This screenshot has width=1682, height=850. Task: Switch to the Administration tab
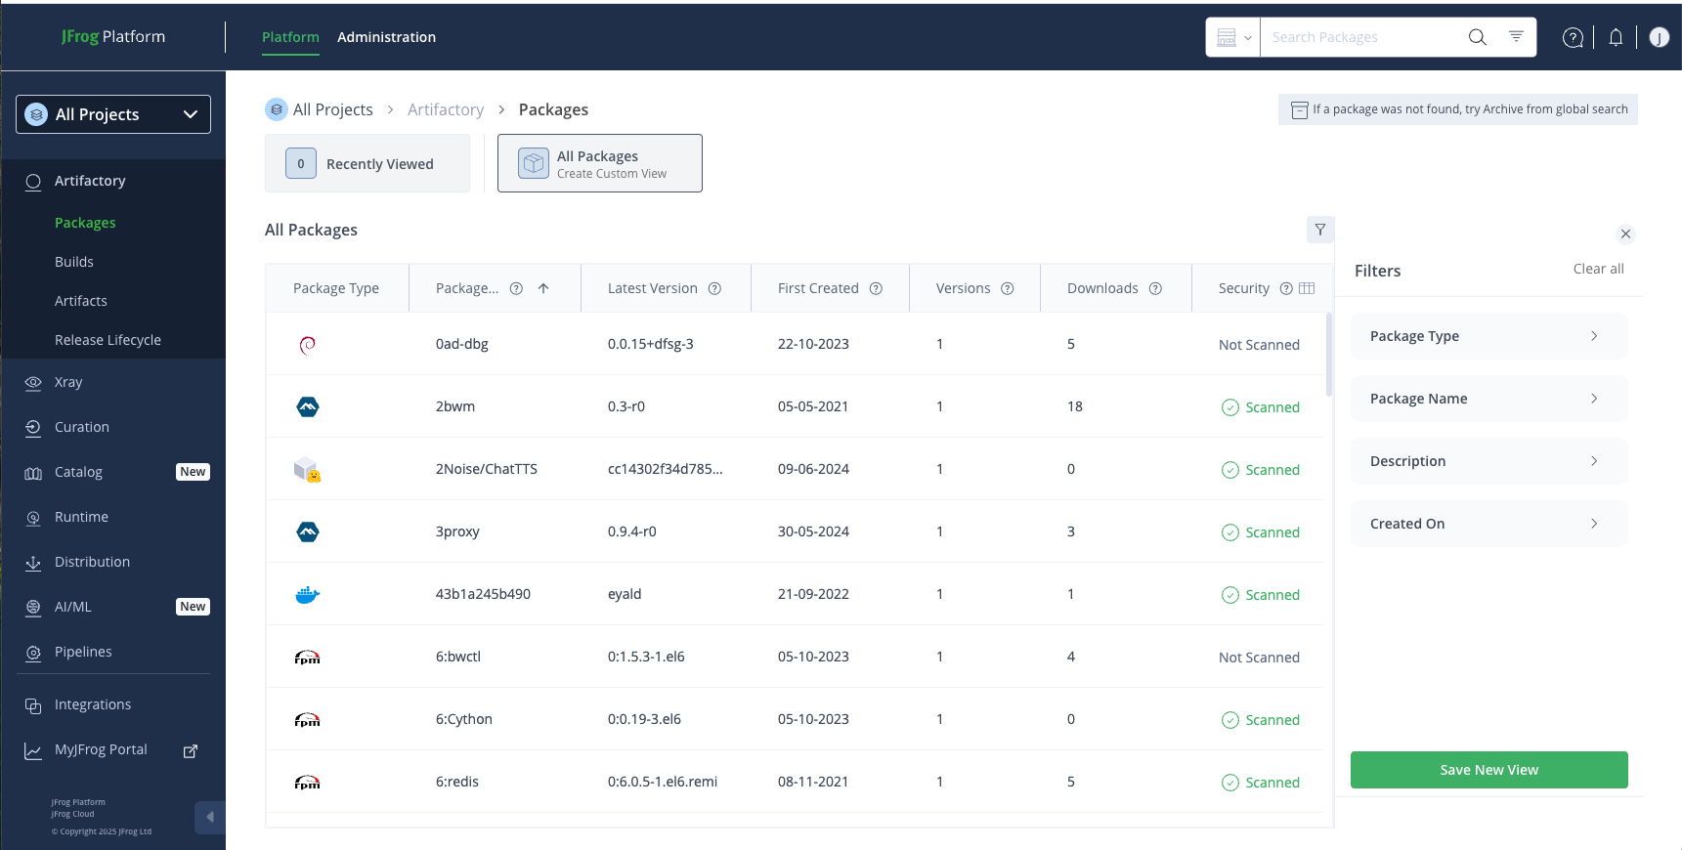click(386, 37)
